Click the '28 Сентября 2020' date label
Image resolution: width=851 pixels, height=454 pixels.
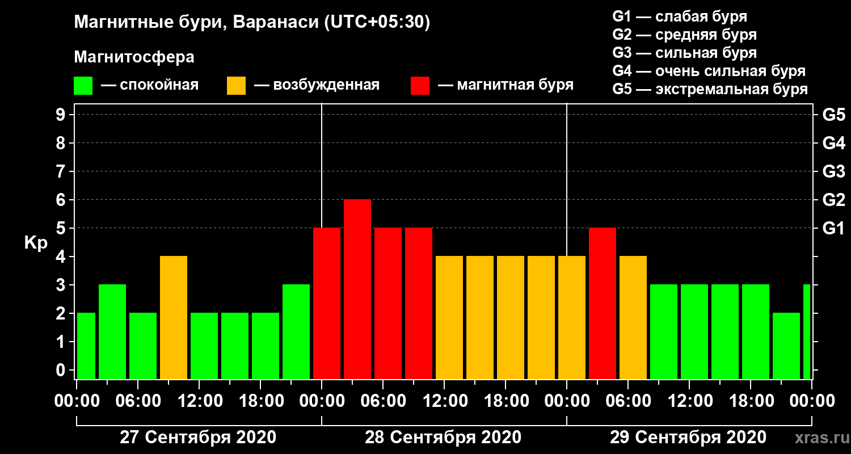pyautogui.click(x=444, y=438)
